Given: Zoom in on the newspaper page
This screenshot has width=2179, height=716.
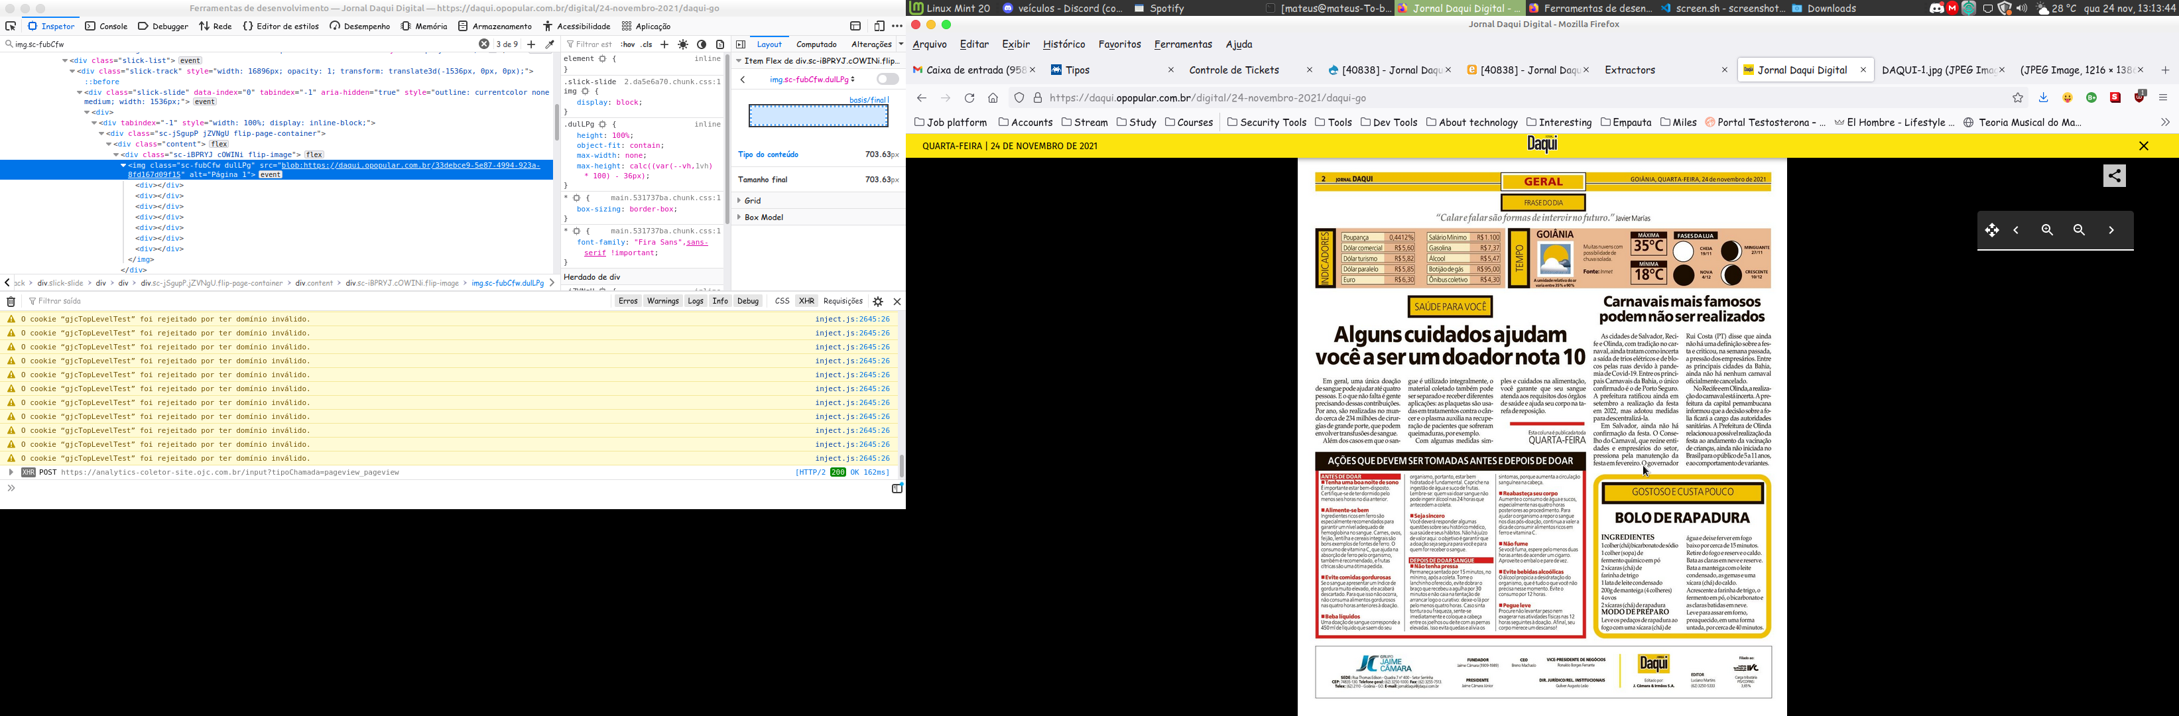Looking at the screenshot, I should tap(2047, 230).
